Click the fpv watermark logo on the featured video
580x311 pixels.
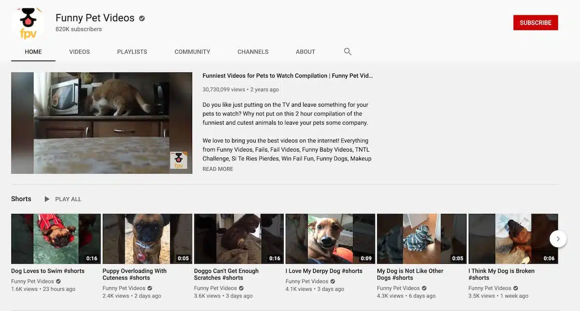coord(178,160)
